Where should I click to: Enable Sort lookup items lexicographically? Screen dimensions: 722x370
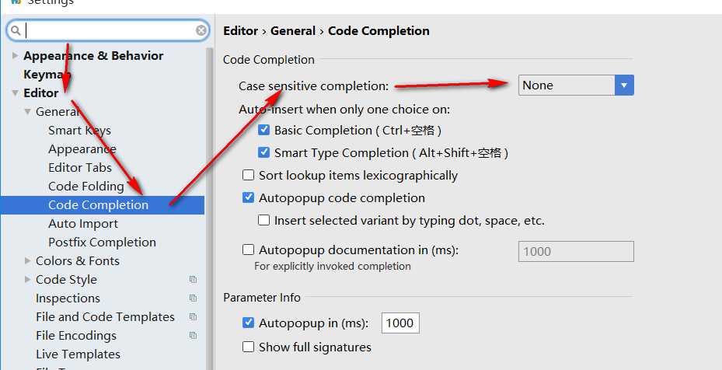point(248,175)
